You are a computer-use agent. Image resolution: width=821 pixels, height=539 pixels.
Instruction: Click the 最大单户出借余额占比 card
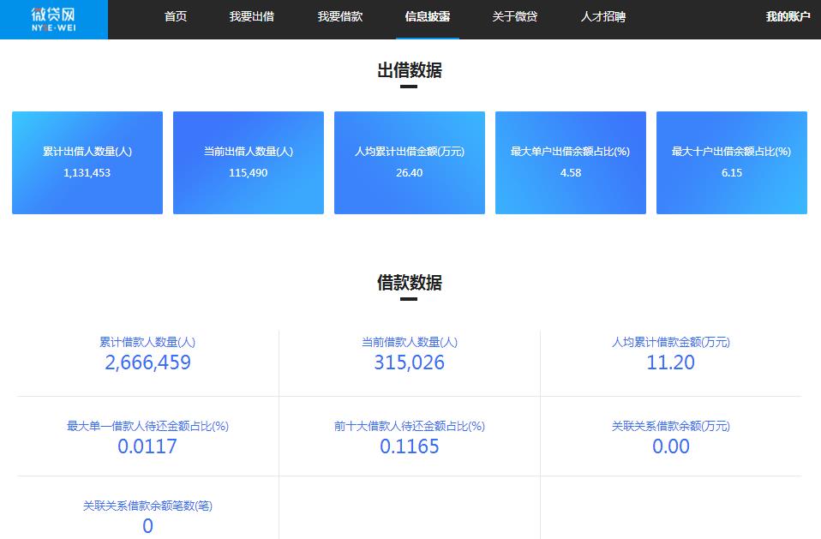[x=570, y=162]
